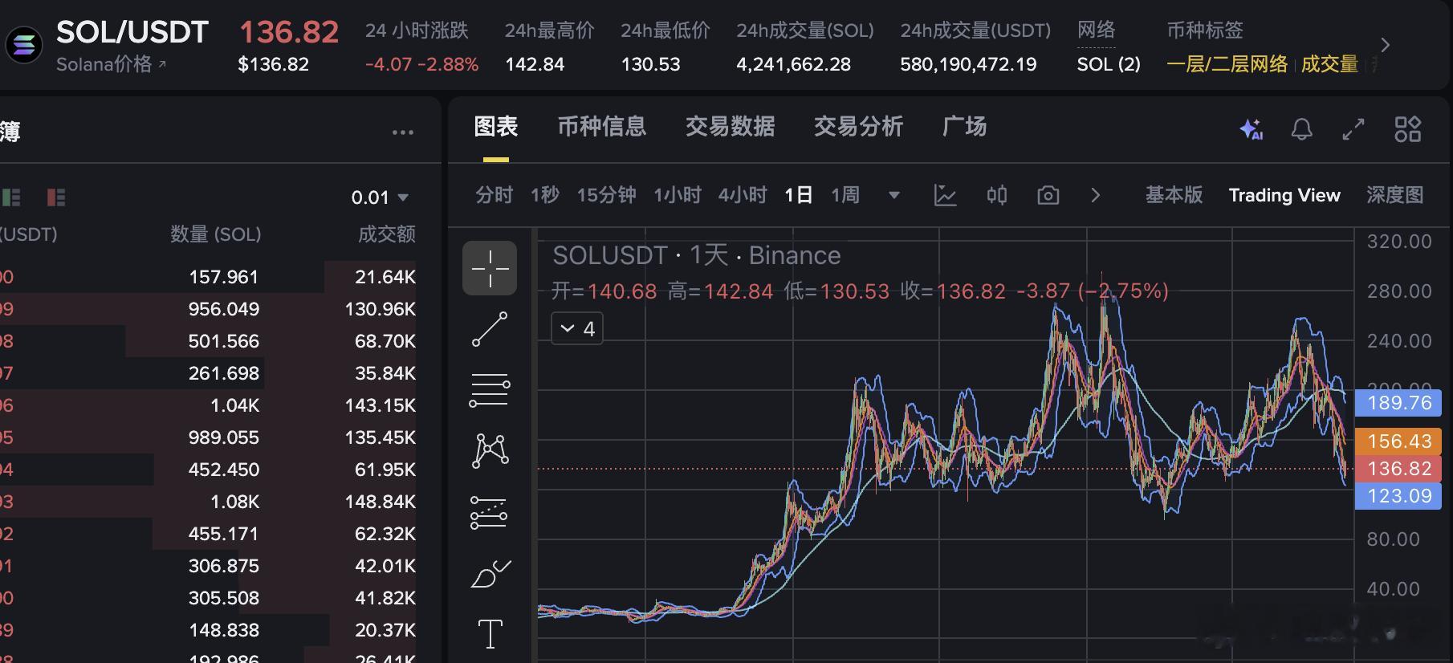Select the brush drawing tool
The image size is (1453, 663).
click(490, 573)
